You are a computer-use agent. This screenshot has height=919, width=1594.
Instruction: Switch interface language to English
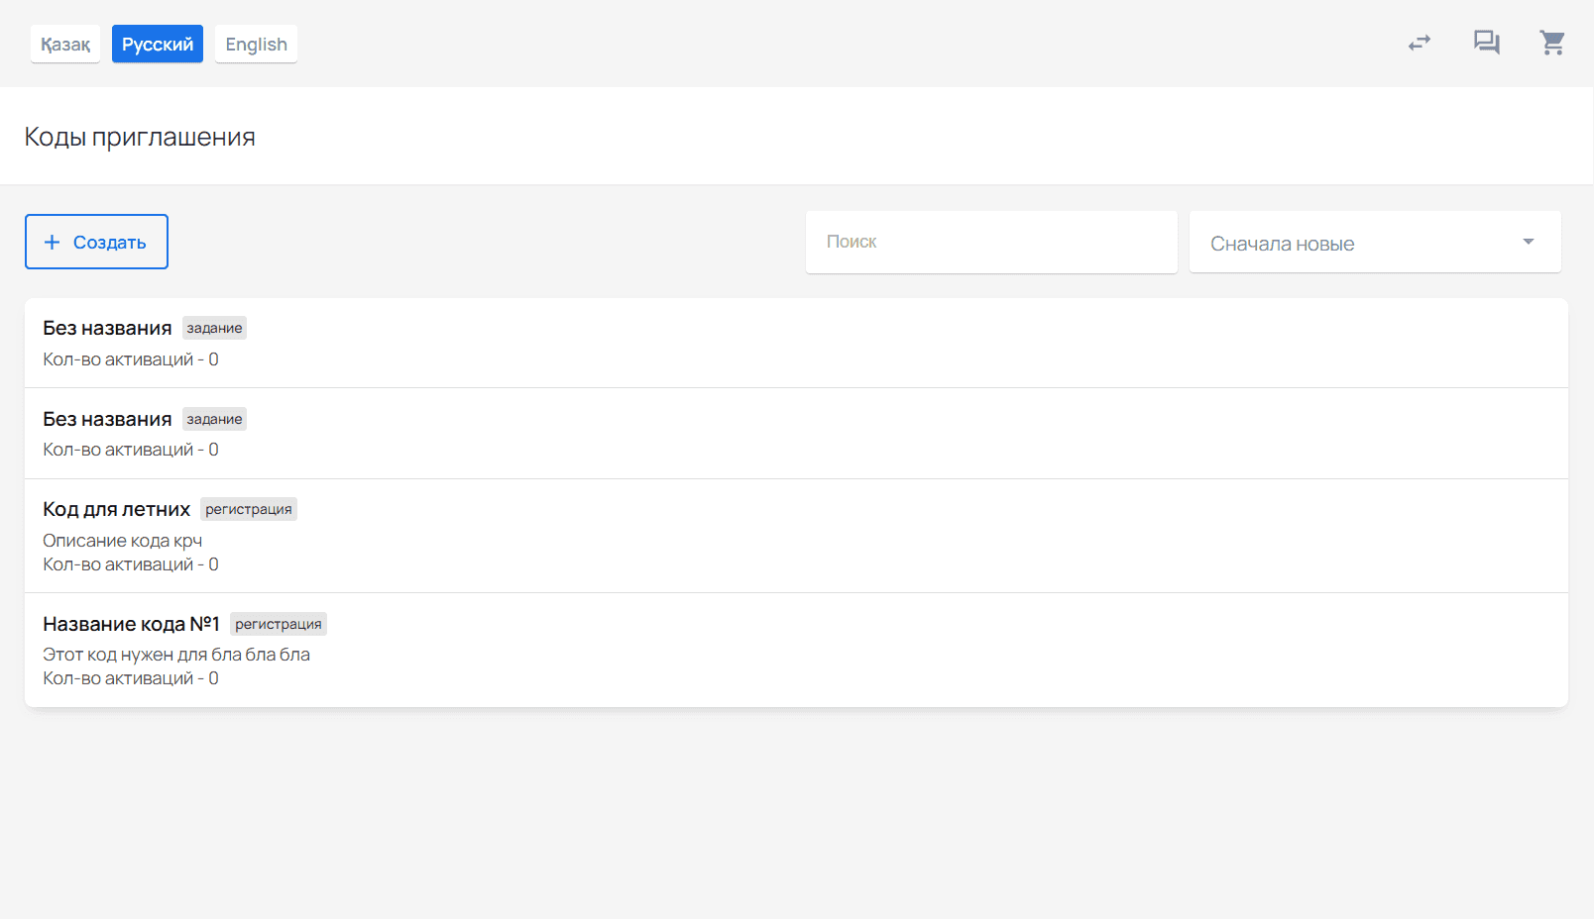coord(256,44)
